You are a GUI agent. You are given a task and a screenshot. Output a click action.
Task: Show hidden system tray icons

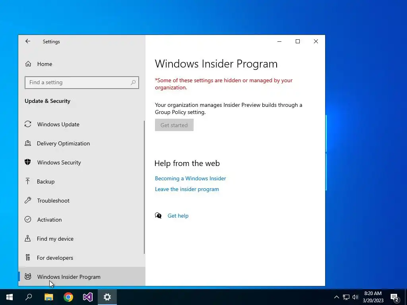pos(336,297)
